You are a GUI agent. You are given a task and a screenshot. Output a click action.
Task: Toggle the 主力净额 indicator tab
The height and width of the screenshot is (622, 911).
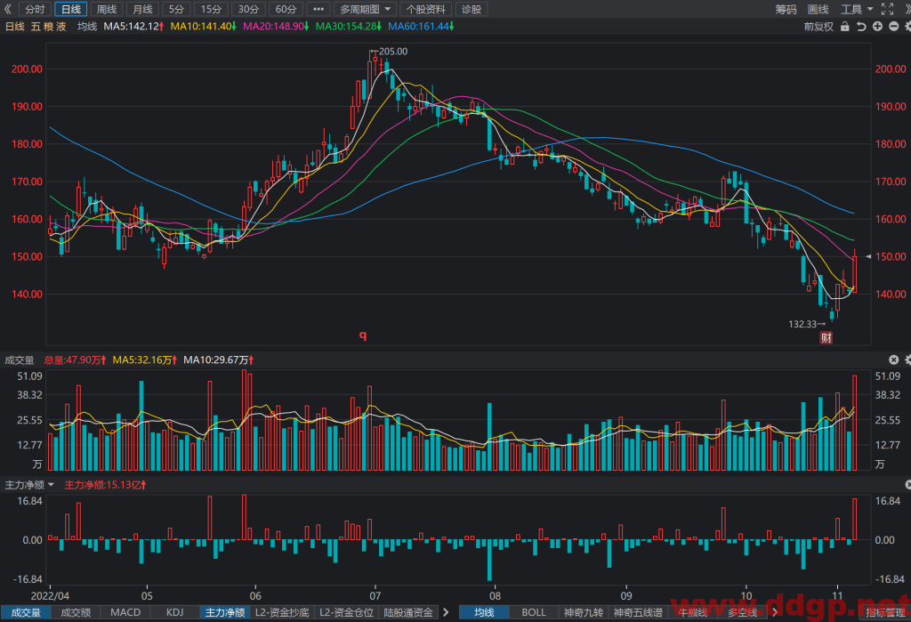pyautogui.click(x=225, y=612)
